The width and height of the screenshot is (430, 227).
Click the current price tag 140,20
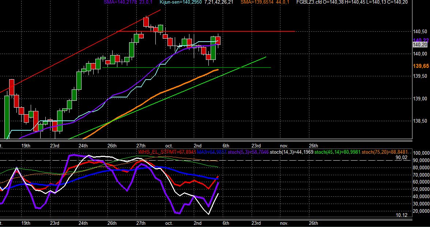tap(420, 45)
